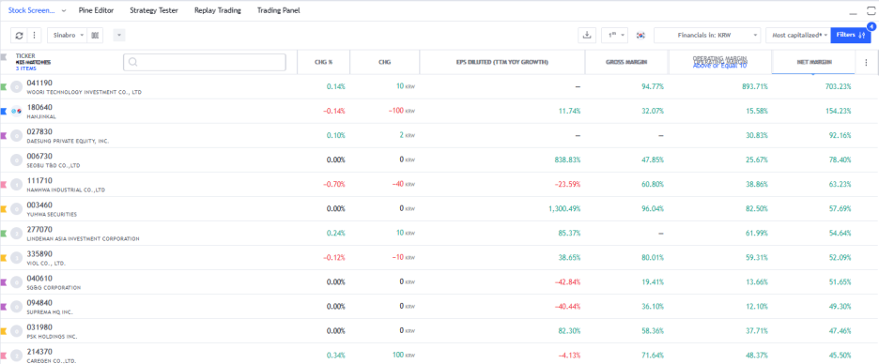Switch to the Pine Editor tab

point(97,10)
